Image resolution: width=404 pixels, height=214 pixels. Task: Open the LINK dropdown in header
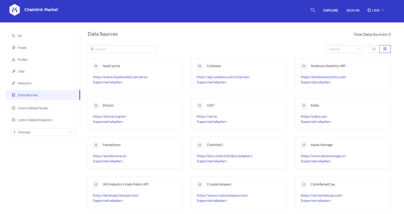point(376,10)
